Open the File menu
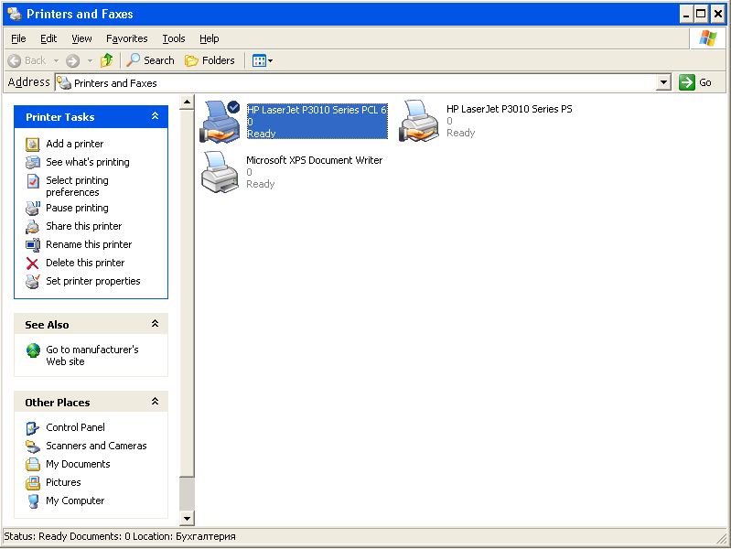This screenshot has width=731, height=549. click(18, 38)
